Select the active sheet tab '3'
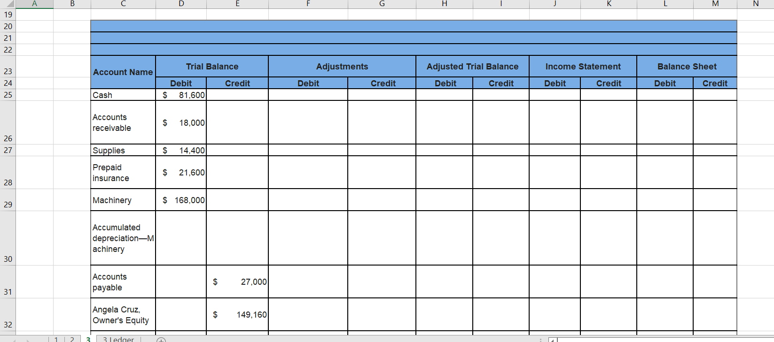Image resolution: width=774 pixels, height=342 pixels. click(88, 339)
